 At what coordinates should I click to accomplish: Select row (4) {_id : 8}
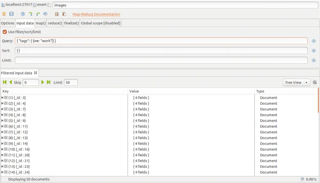160,115
